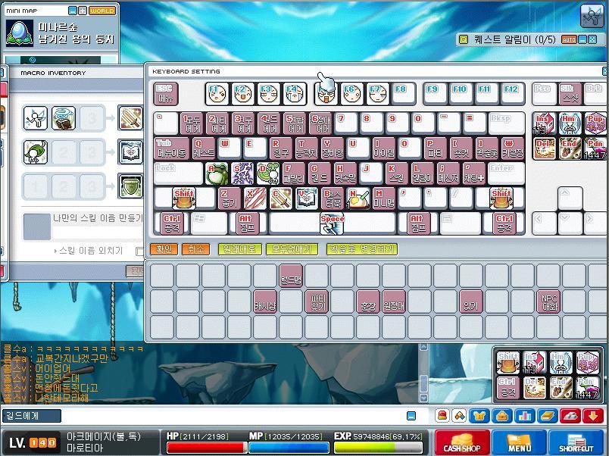This screenshot has width=609, height=456.
Task: Open the character icon at top right corner
Action: [592, 16]
